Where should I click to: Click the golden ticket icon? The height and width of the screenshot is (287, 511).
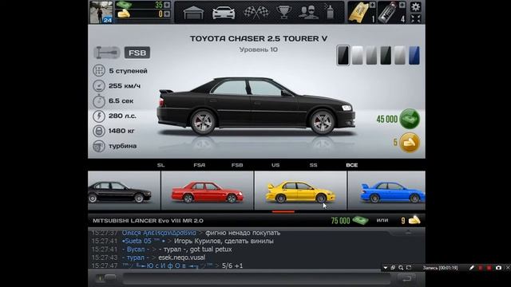point(358,13)
